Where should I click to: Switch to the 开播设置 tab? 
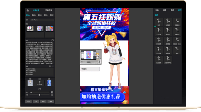(49, 11)
